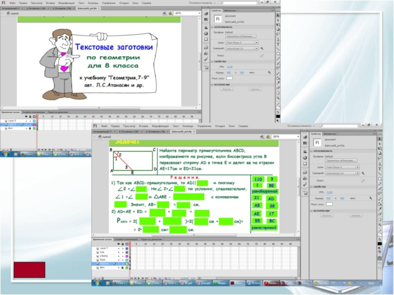Click the Windows Start button bottom taskbar
Viewport: 394px width, 295px height.
coord(97,283)
